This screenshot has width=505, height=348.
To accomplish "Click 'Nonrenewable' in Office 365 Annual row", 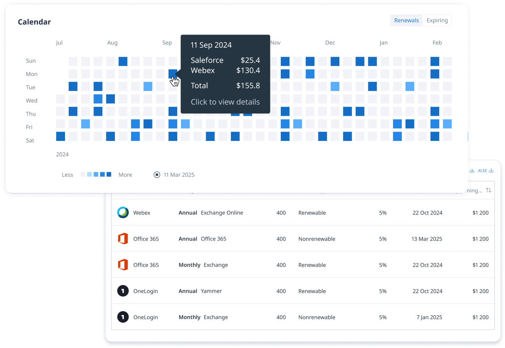I will pyautogui.click(x=317, y=239).
